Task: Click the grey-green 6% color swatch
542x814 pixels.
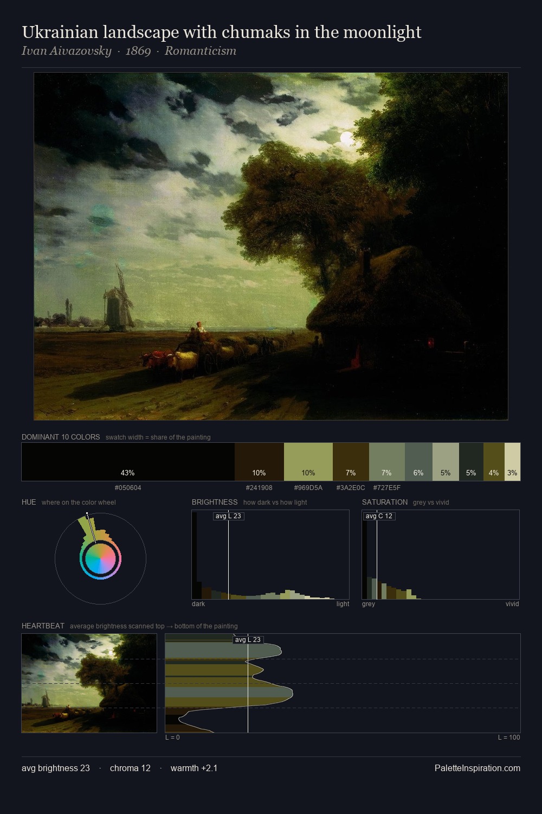Action: click(418, 462)
